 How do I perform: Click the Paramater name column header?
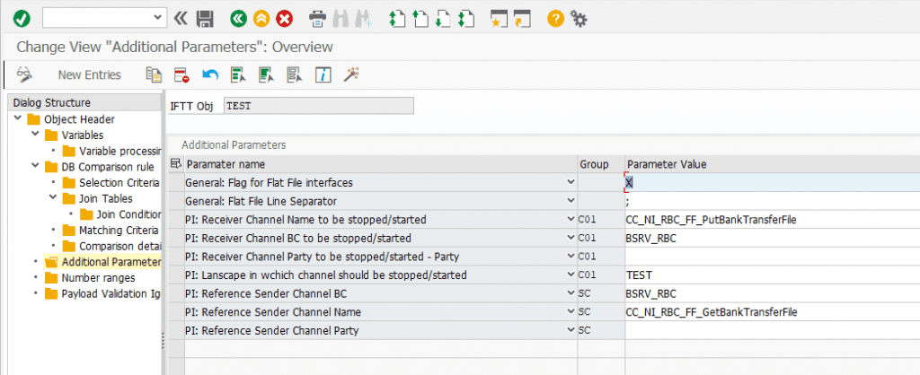point(381,164)
